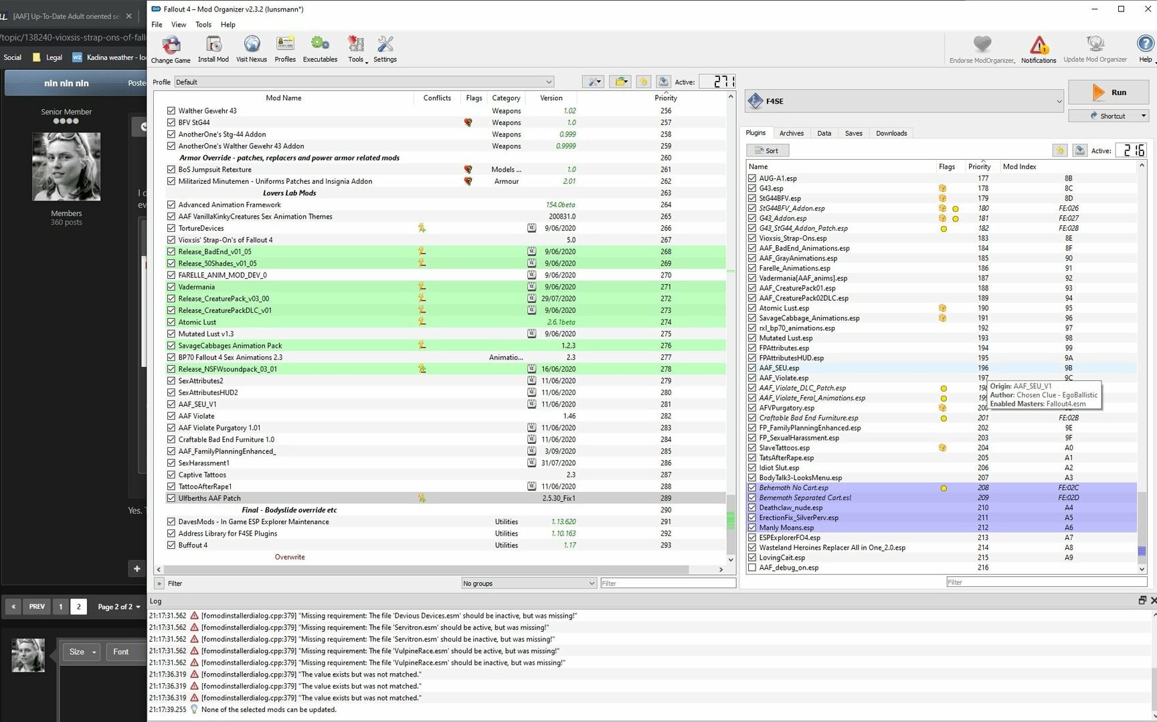Click the heart flag icon on the BFV StG44 row
Screen dimensions: 1157x722
(468, 122)
